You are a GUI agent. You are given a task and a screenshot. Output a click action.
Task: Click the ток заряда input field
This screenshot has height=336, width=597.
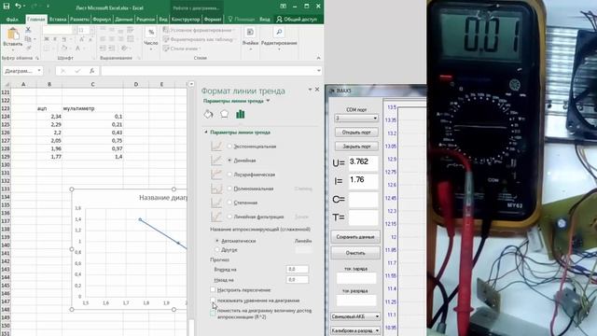pos(356,278)
